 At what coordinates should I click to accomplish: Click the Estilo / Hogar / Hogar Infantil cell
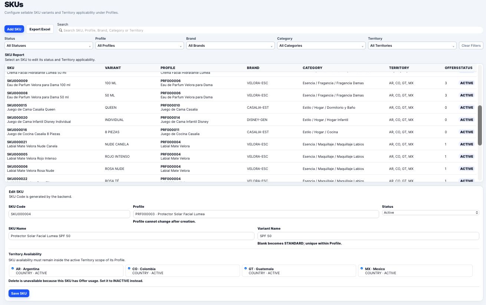point(325,120)
